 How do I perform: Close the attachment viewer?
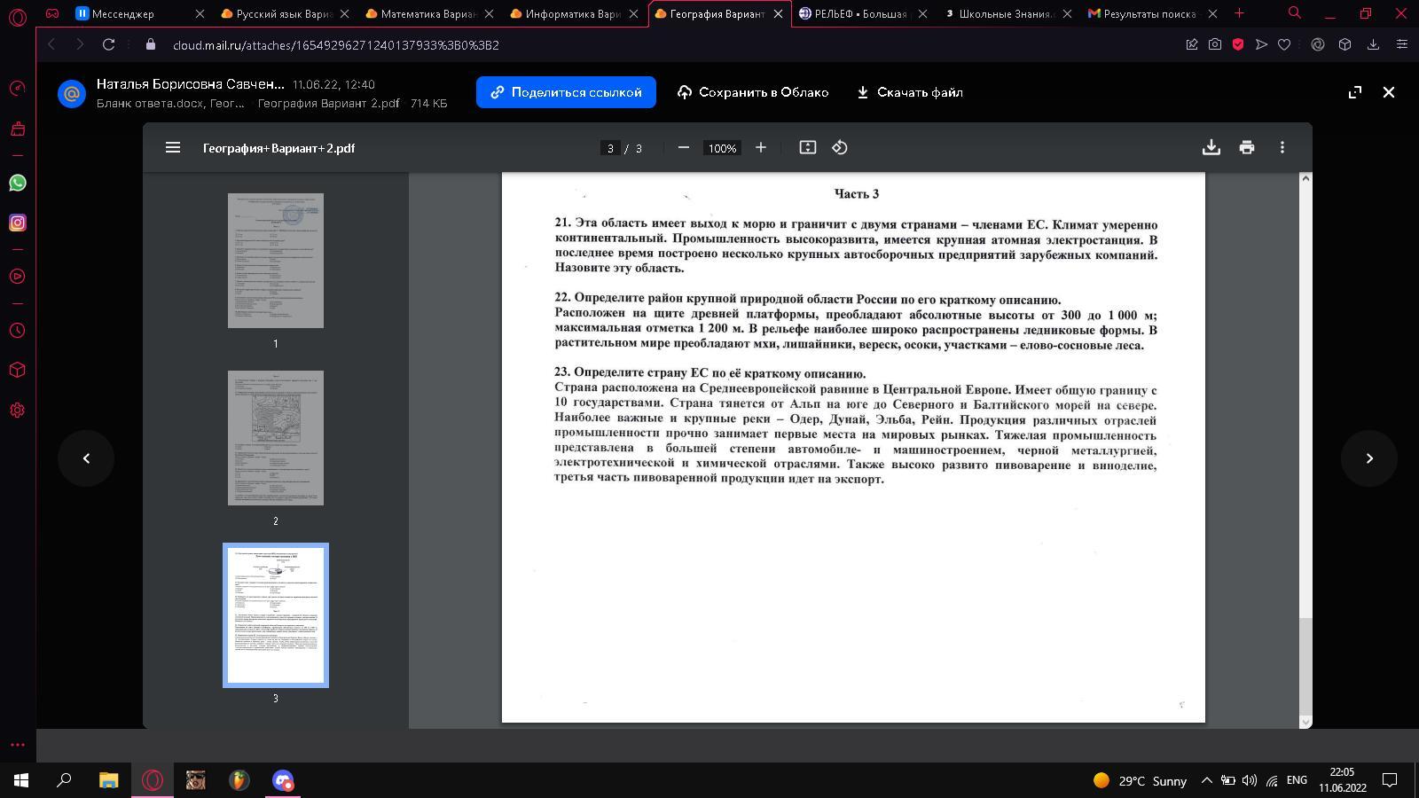pos(1389,92)
